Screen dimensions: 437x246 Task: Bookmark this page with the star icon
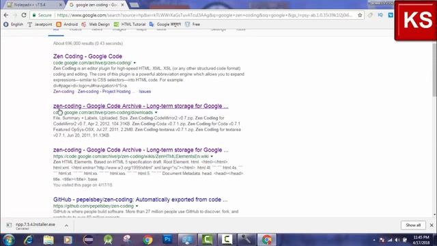click(360, 15)
